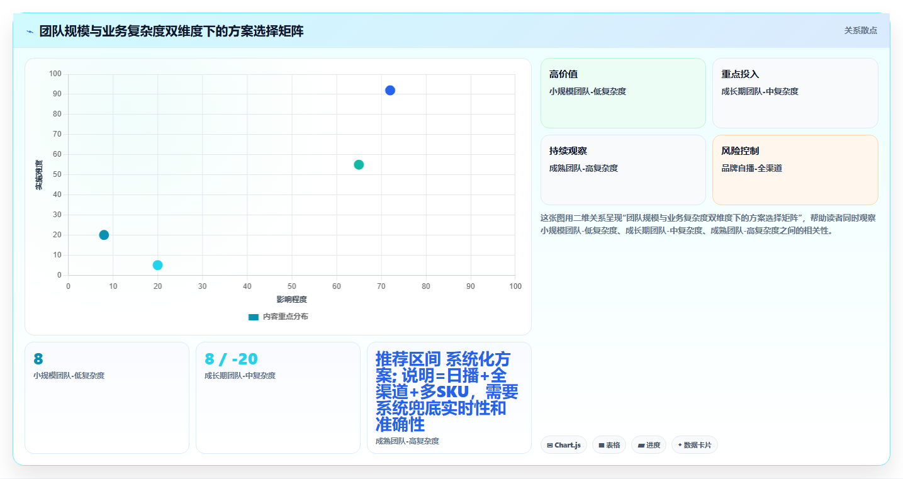Click the stat value 8 / -20
The width and height of the screenshot is (903, 479).
click(x=231, y=359)
